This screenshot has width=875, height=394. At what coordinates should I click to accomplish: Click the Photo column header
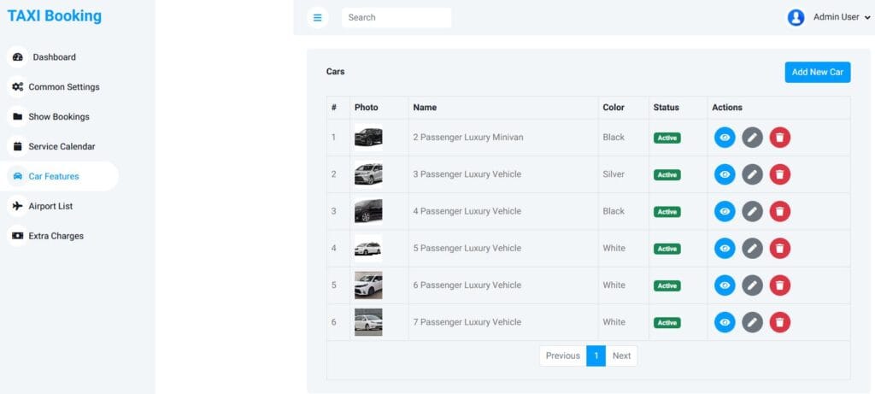click(366, 107)
